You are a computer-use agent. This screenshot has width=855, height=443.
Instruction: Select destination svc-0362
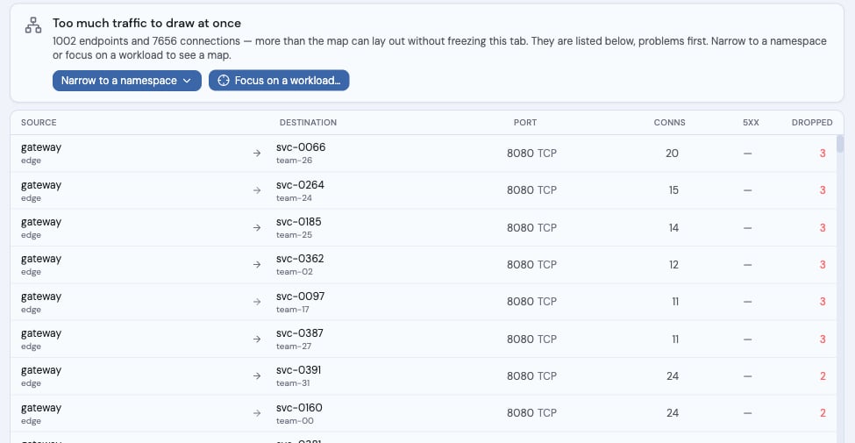click(x=300, y=259)
